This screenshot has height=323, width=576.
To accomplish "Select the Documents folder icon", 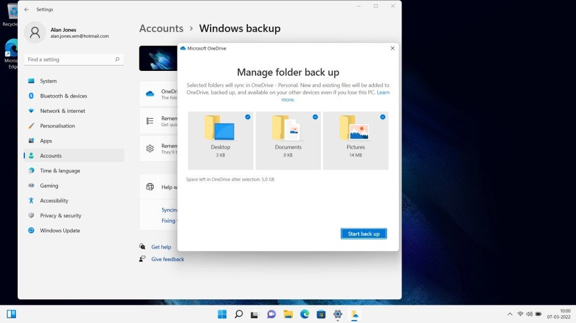I will [287, 128].
